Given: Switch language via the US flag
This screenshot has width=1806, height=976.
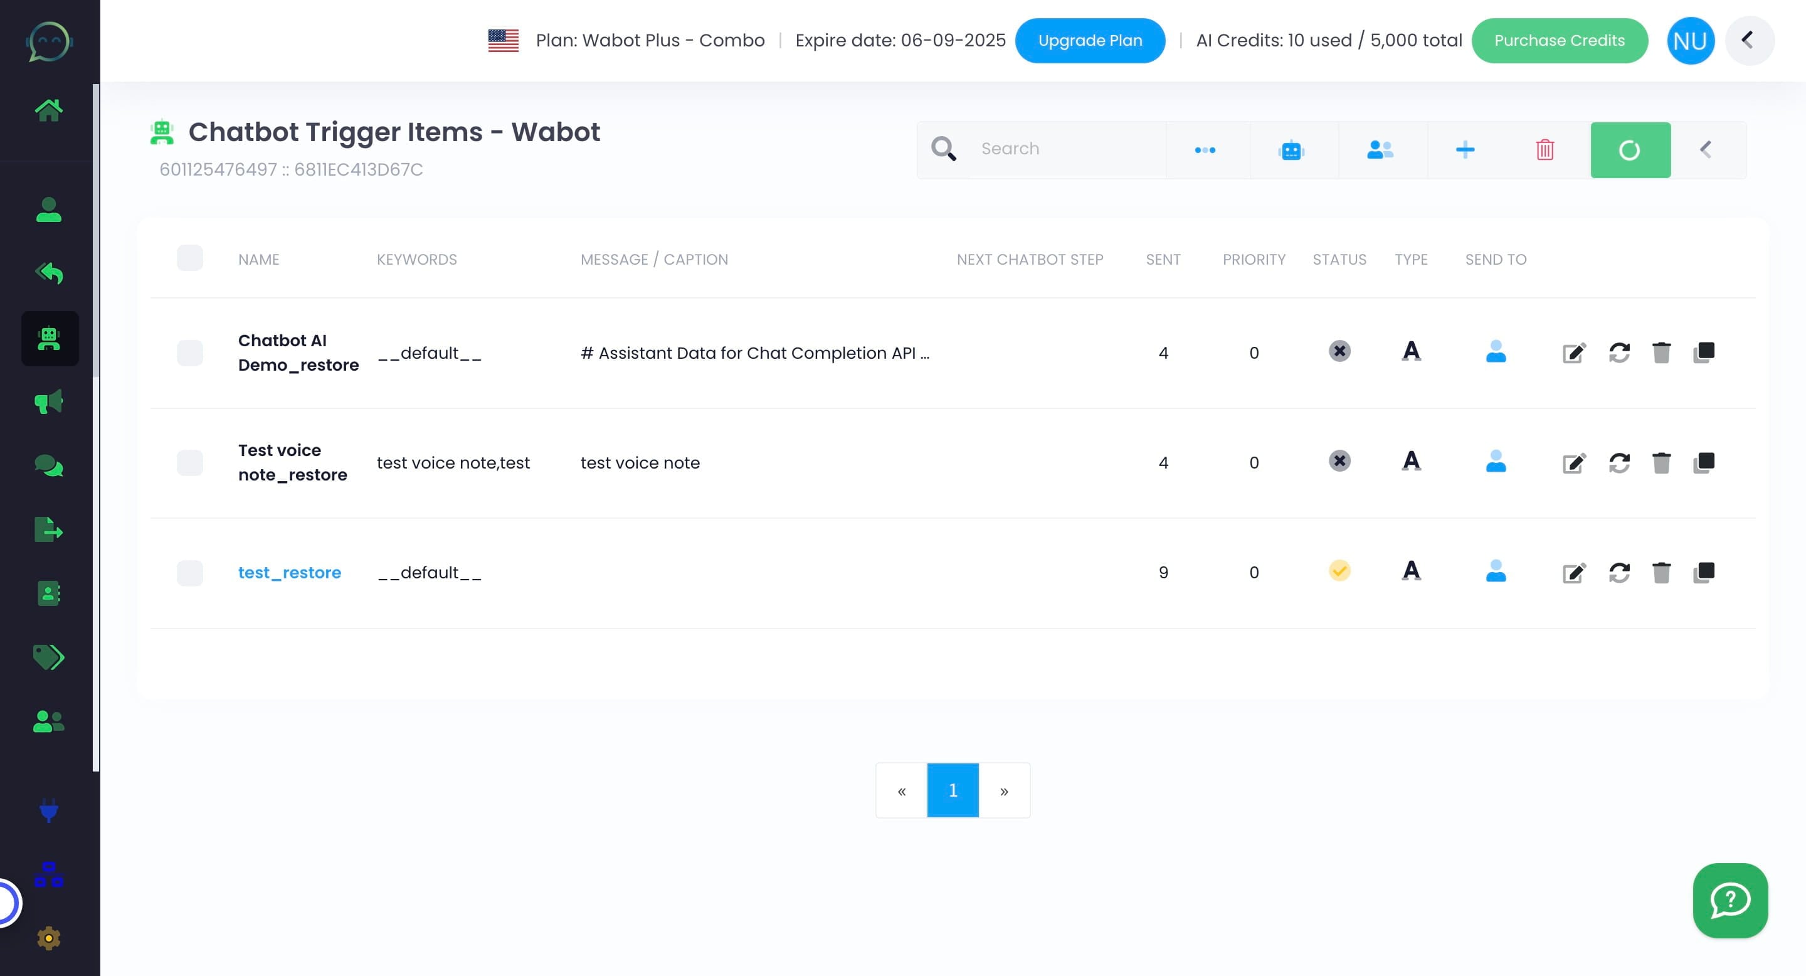Looking at the screenshot, I should click(x=504, y=40).
